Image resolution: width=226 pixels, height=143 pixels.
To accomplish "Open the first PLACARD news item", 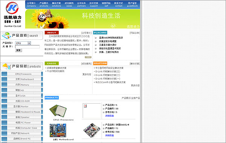I will [x=111, y=38].
